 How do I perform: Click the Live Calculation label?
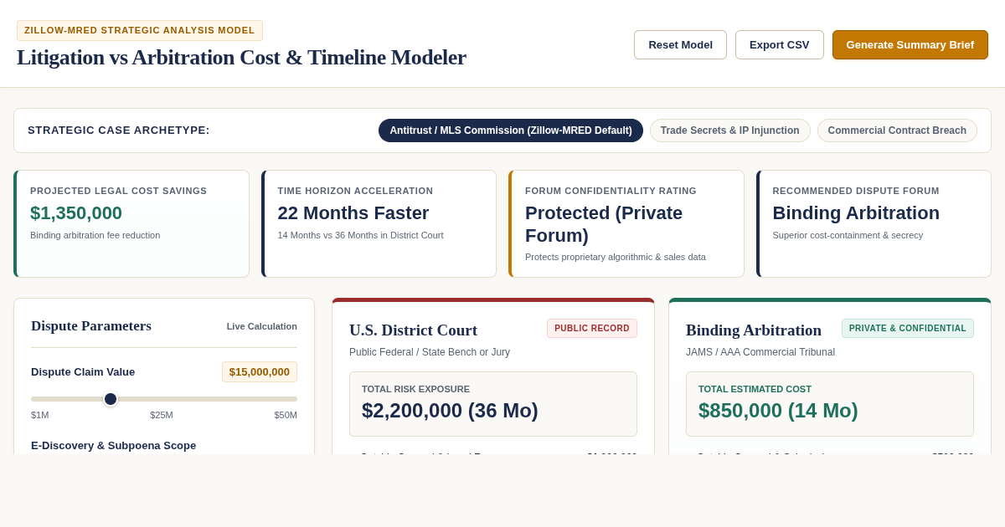pos(262,326)
